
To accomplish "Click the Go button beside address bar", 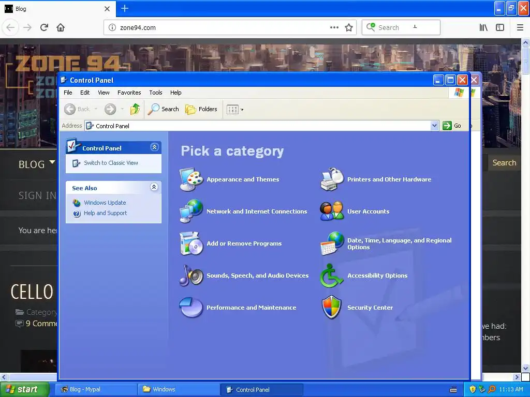I will pyautogui.click(x=452, y=126).
